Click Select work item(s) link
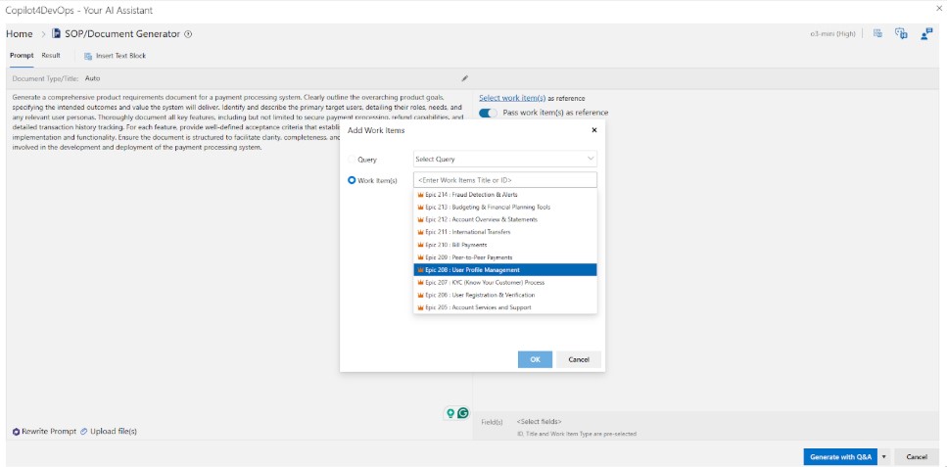Viewport: 947px width, 467px height. [512, 98]
